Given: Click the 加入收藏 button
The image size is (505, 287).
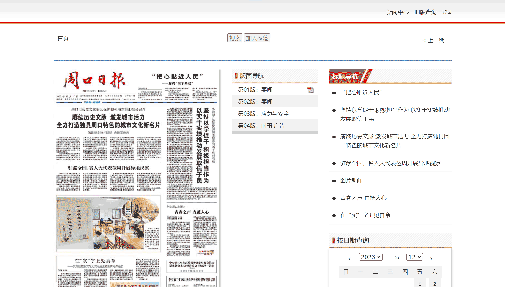Looking at the screenshot, I should point(257,38).
